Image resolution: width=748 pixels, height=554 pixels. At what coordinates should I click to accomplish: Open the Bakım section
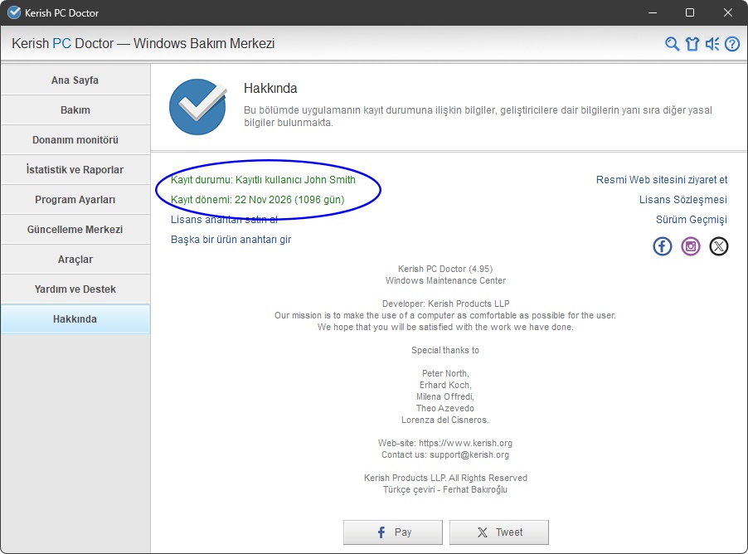coord(75,110)
